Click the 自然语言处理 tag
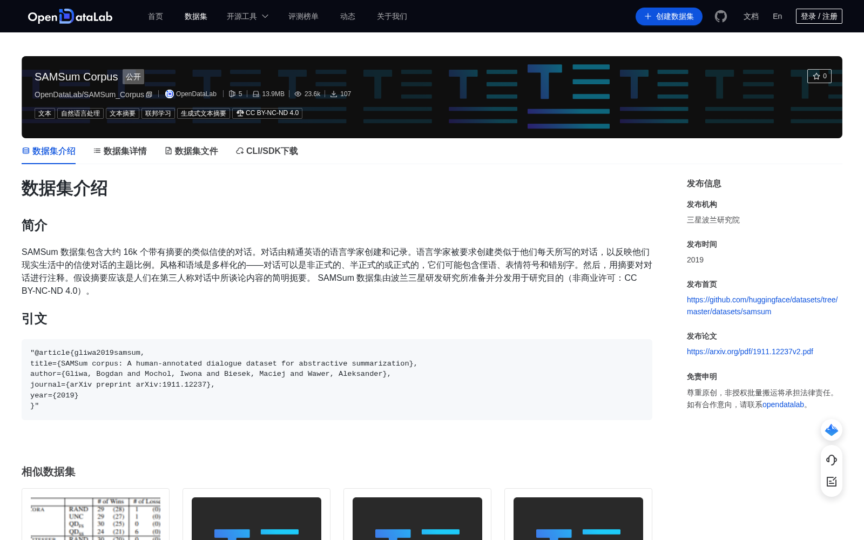 click(80, 113)
